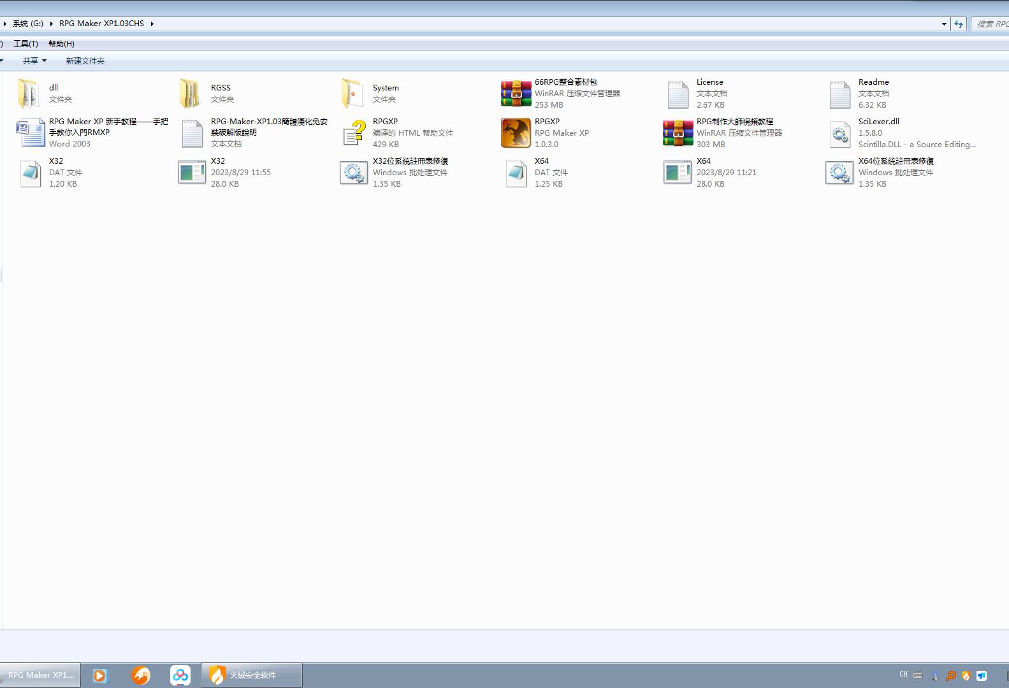Select the System folder icon
This screenshot has height=688, width=1009.
point(352,94)
